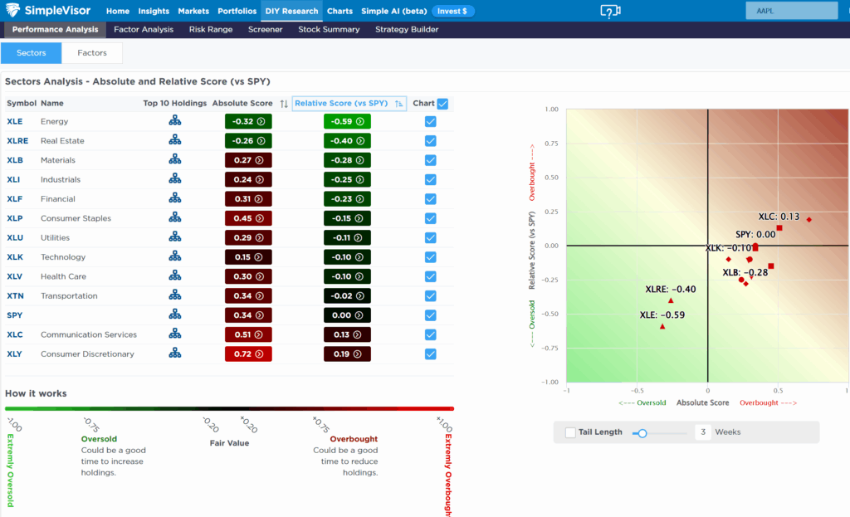Open Real Estate -0.40 relative score
This screenshot has width=850, height=517.
pyautogui.click(x=347, y=141)
